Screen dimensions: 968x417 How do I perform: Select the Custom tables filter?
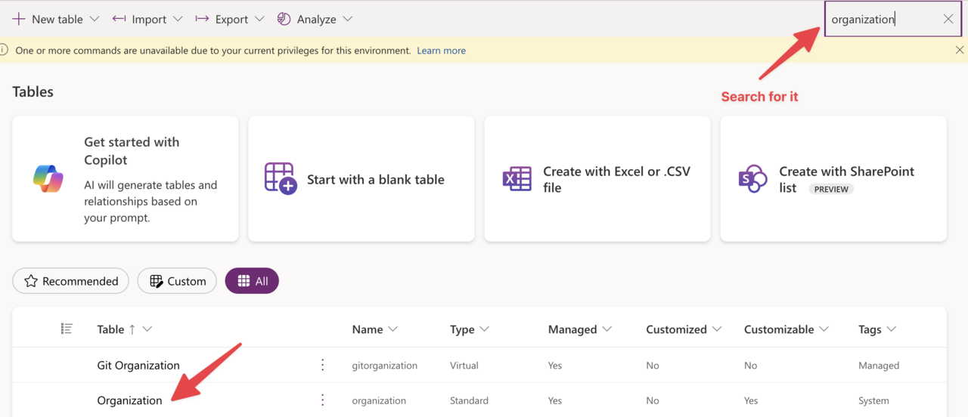pos(177,281)
